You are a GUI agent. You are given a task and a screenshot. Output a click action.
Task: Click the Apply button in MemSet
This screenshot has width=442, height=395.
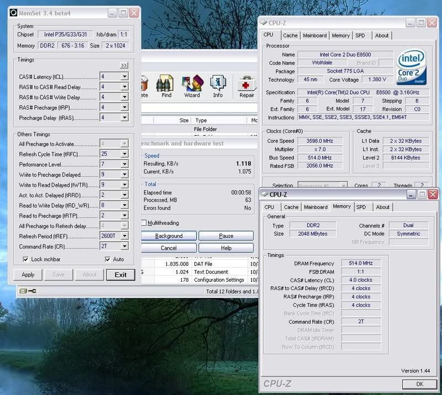click(x=28, y=275)
